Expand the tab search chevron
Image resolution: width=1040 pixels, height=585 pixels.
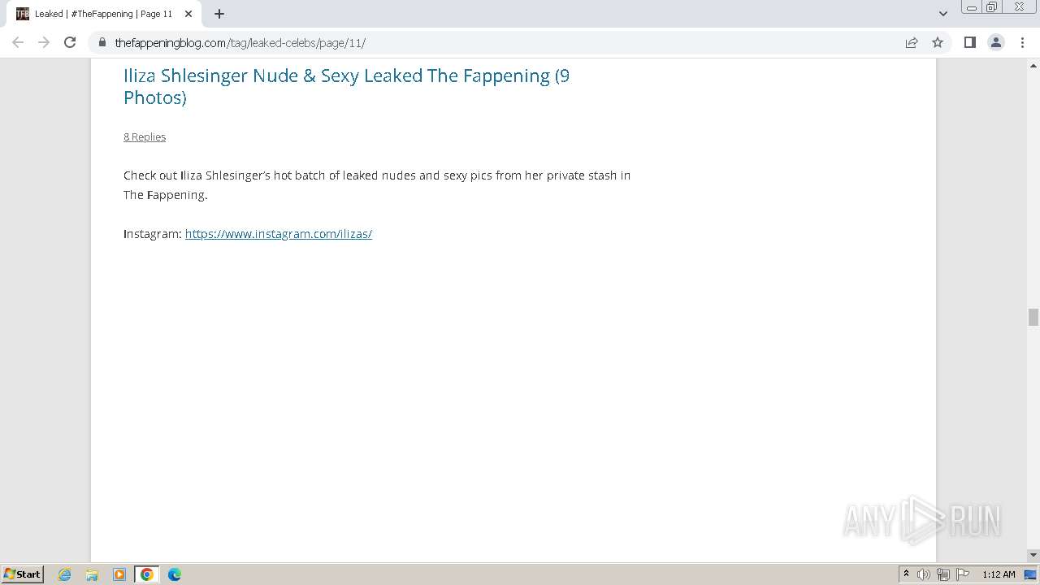(942, 14)
